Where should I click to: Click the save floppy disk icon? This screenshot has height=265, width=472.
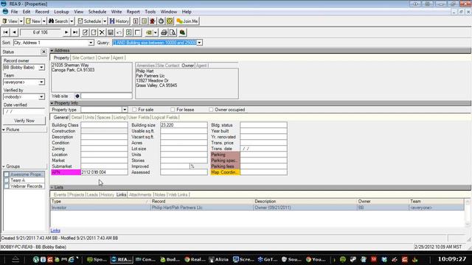[x=111, y=32]
